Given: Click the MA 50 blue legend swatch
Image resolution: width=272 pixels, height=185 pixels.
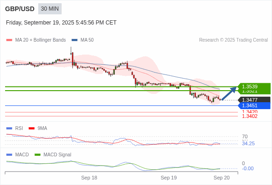Looking at the screenshot, I should (x=75, y=40).
